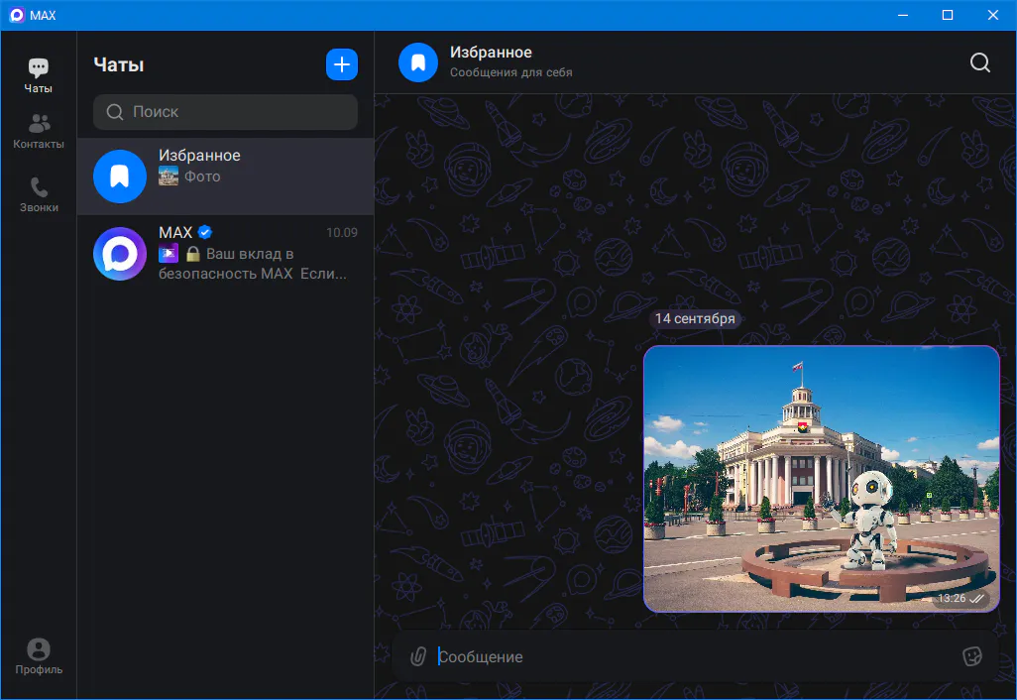Open the Контакты section

(x=39, y=132)
